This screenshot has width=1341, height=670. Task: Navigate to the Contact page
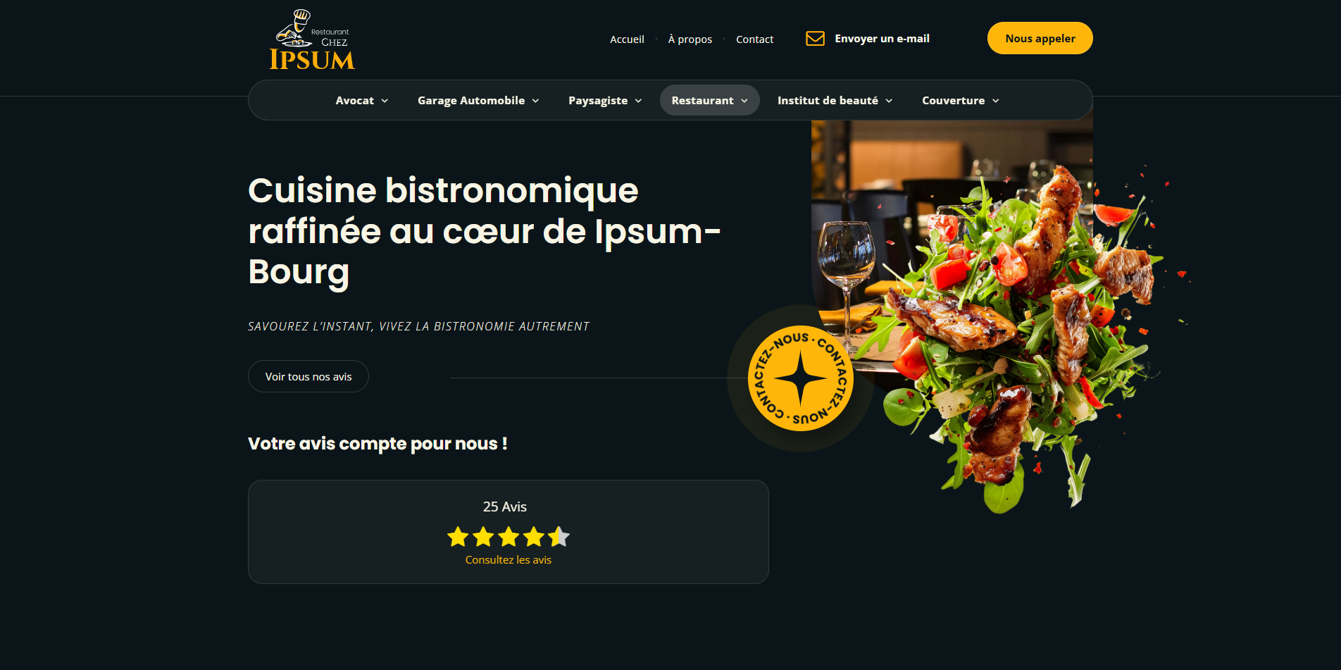pos(754,39)
